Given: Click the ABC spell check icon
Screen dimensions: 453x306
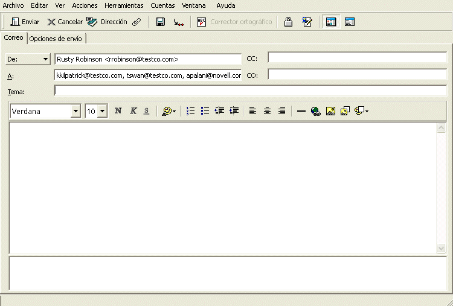Looking at the screenshot, I should pyautogui.click(x=201, y=22).
